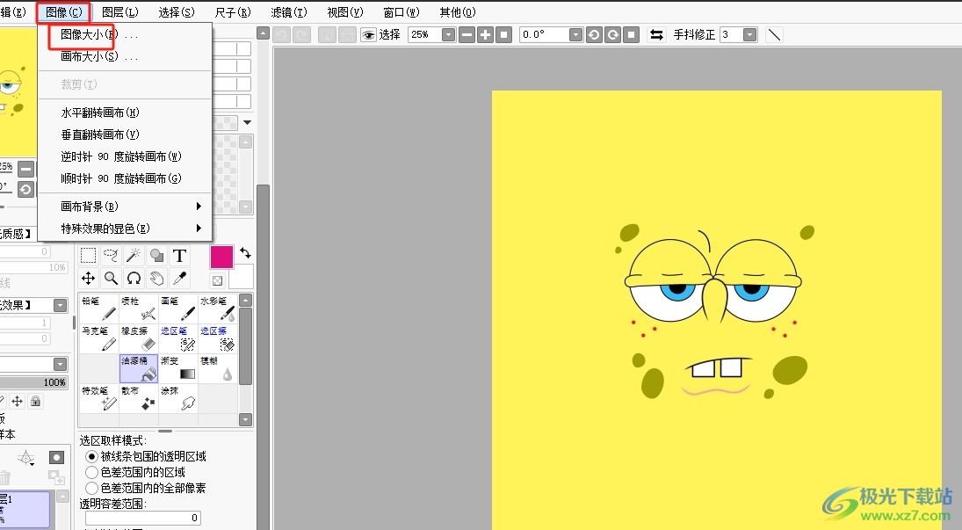Open the 视图(V) menu
The width and height of the screenshot is (962, 530).
344,12
